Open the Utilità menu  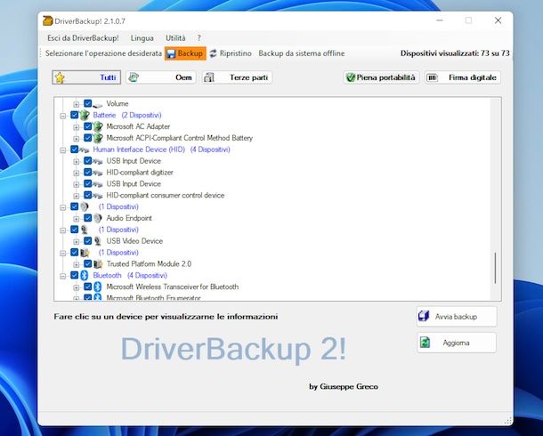click(x=175, y=38)
